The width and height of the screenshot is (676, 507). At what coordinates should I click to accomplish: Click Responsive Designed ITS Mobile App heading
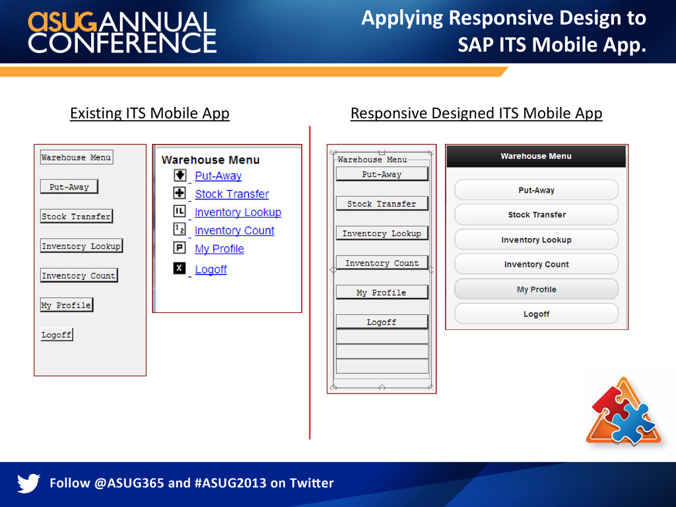[476, 113]
